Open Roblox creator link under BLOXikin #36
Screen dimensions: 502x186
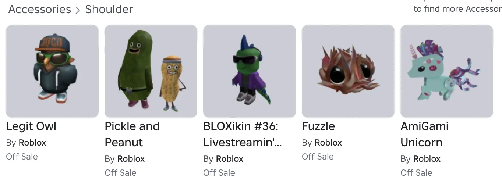[x=230, y=159]
